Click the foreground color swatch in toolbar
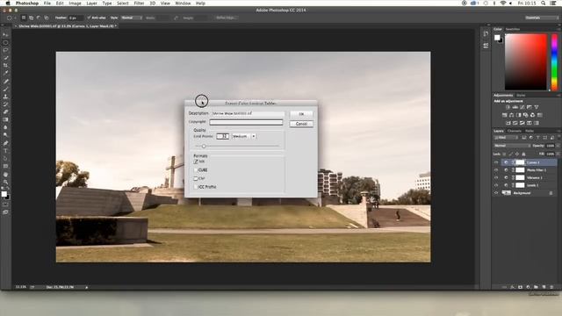The height and width of the screenshot is (316, 562). (4, 194)
